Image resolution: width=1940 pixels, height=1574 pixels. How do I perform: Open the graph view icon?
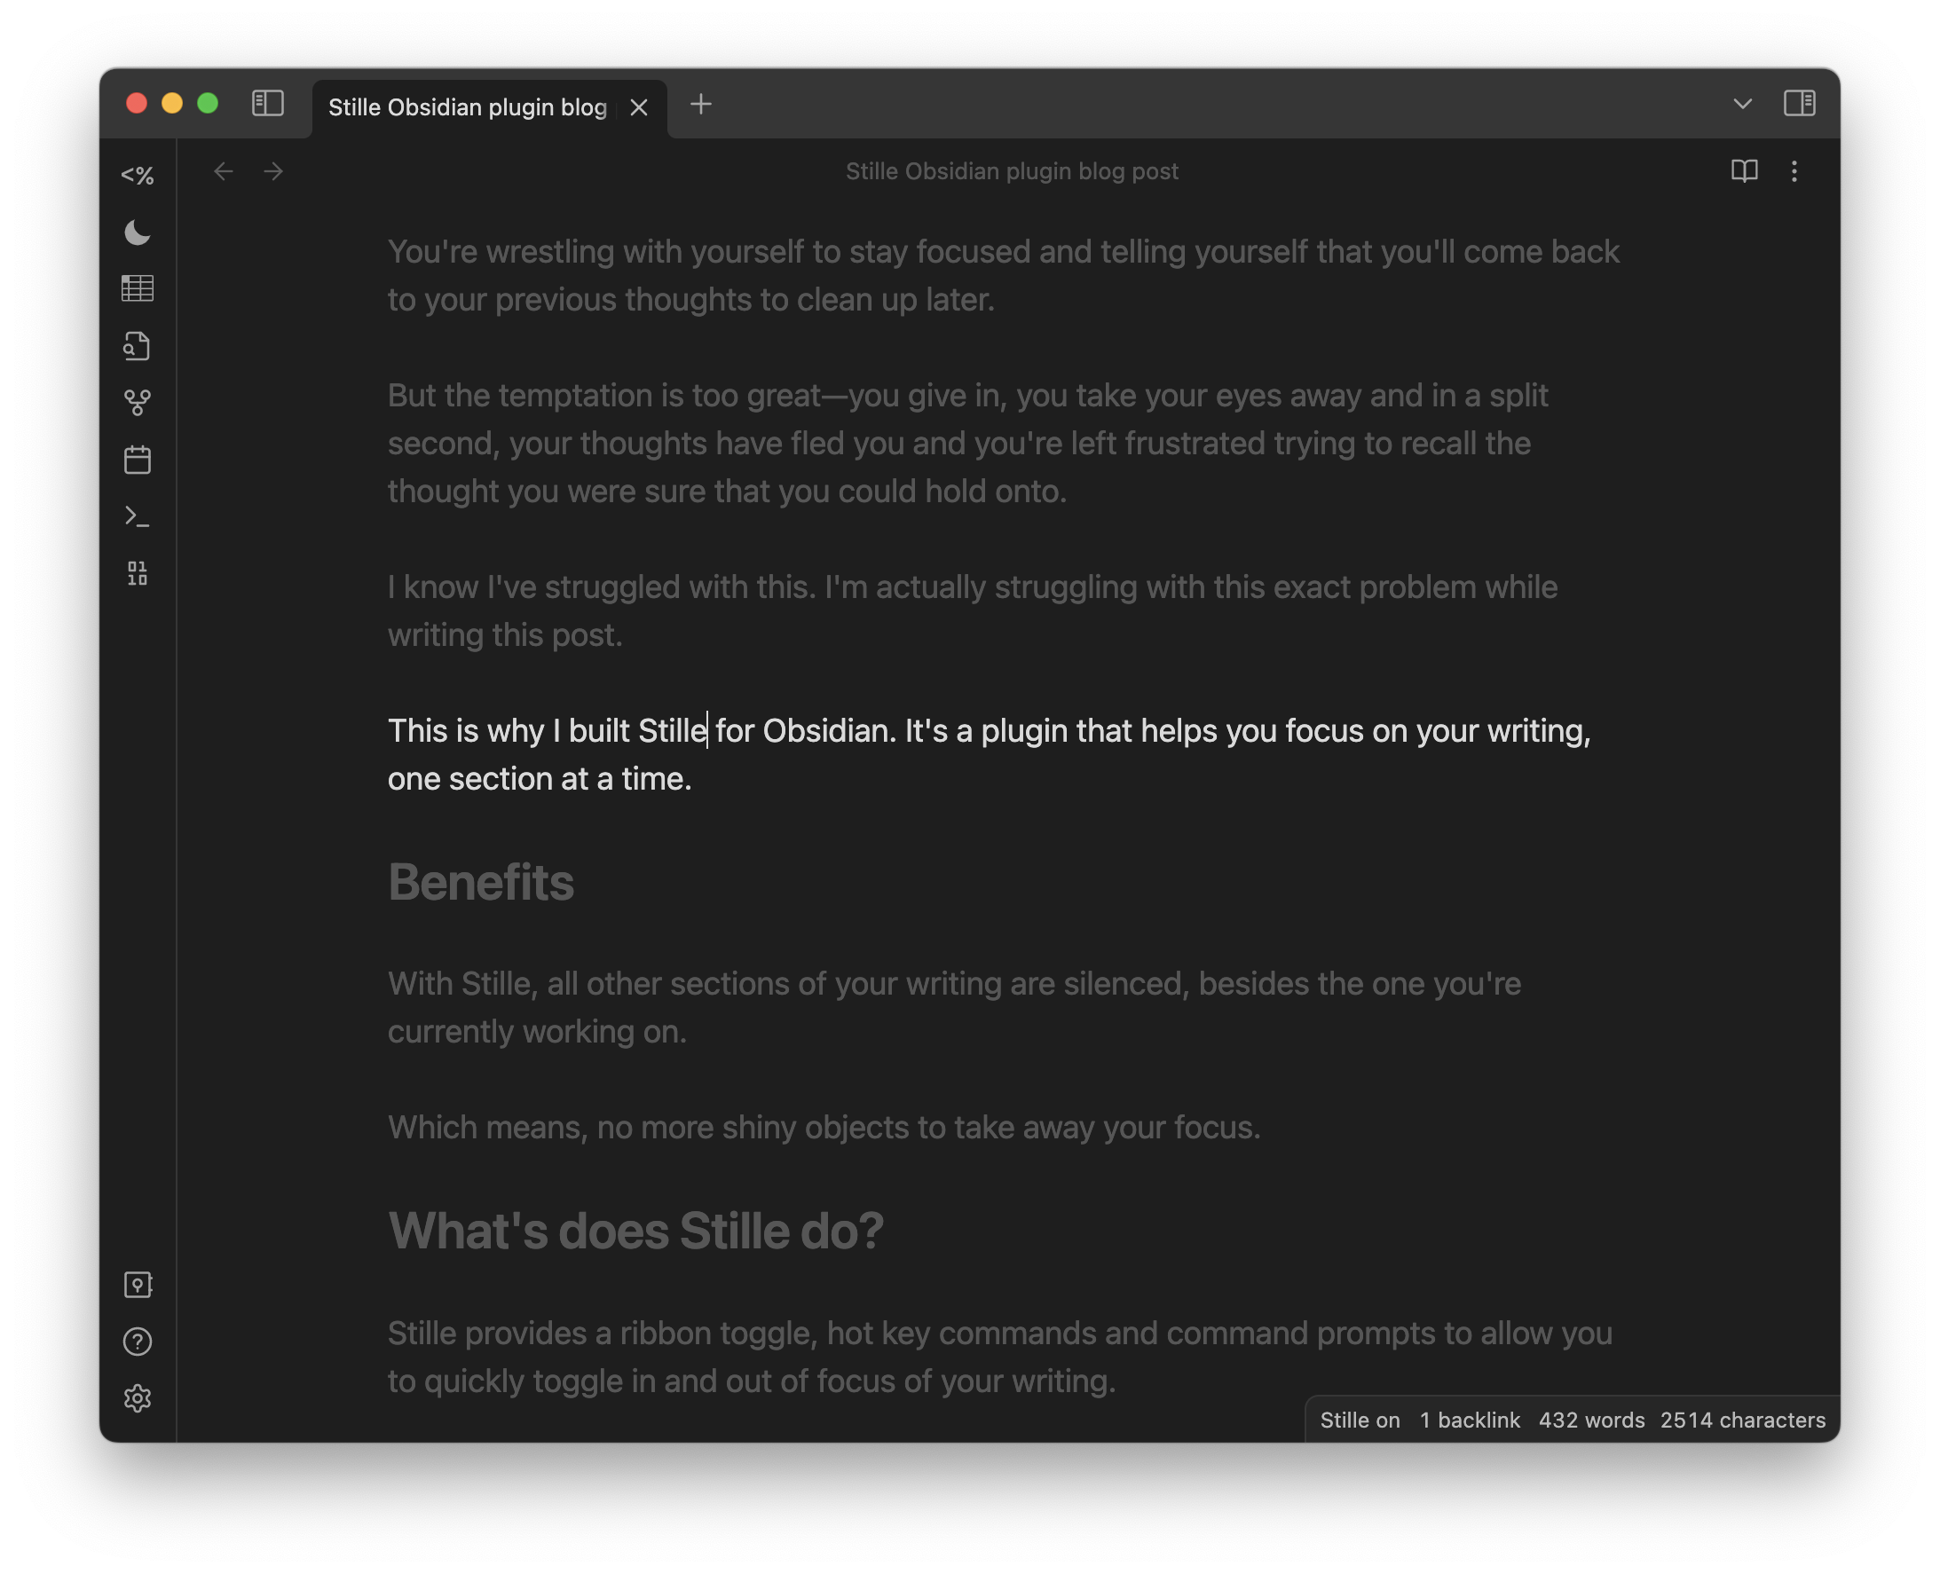[137, 403]
